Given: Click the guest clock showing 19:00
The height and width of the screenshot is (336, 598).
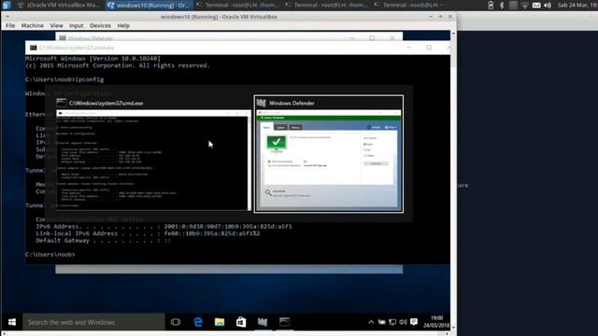Looking at the screenshot, I should point(436,322).
